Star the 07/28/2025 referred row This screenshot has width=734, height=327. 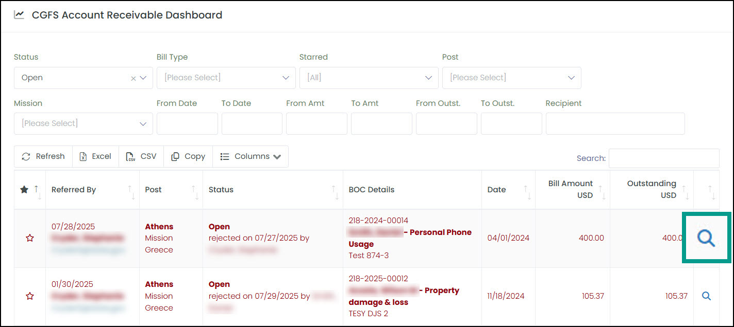point(30,238)
